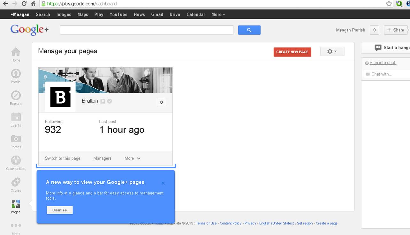Open Drive in the top black bar

click(x=175, y=14)
